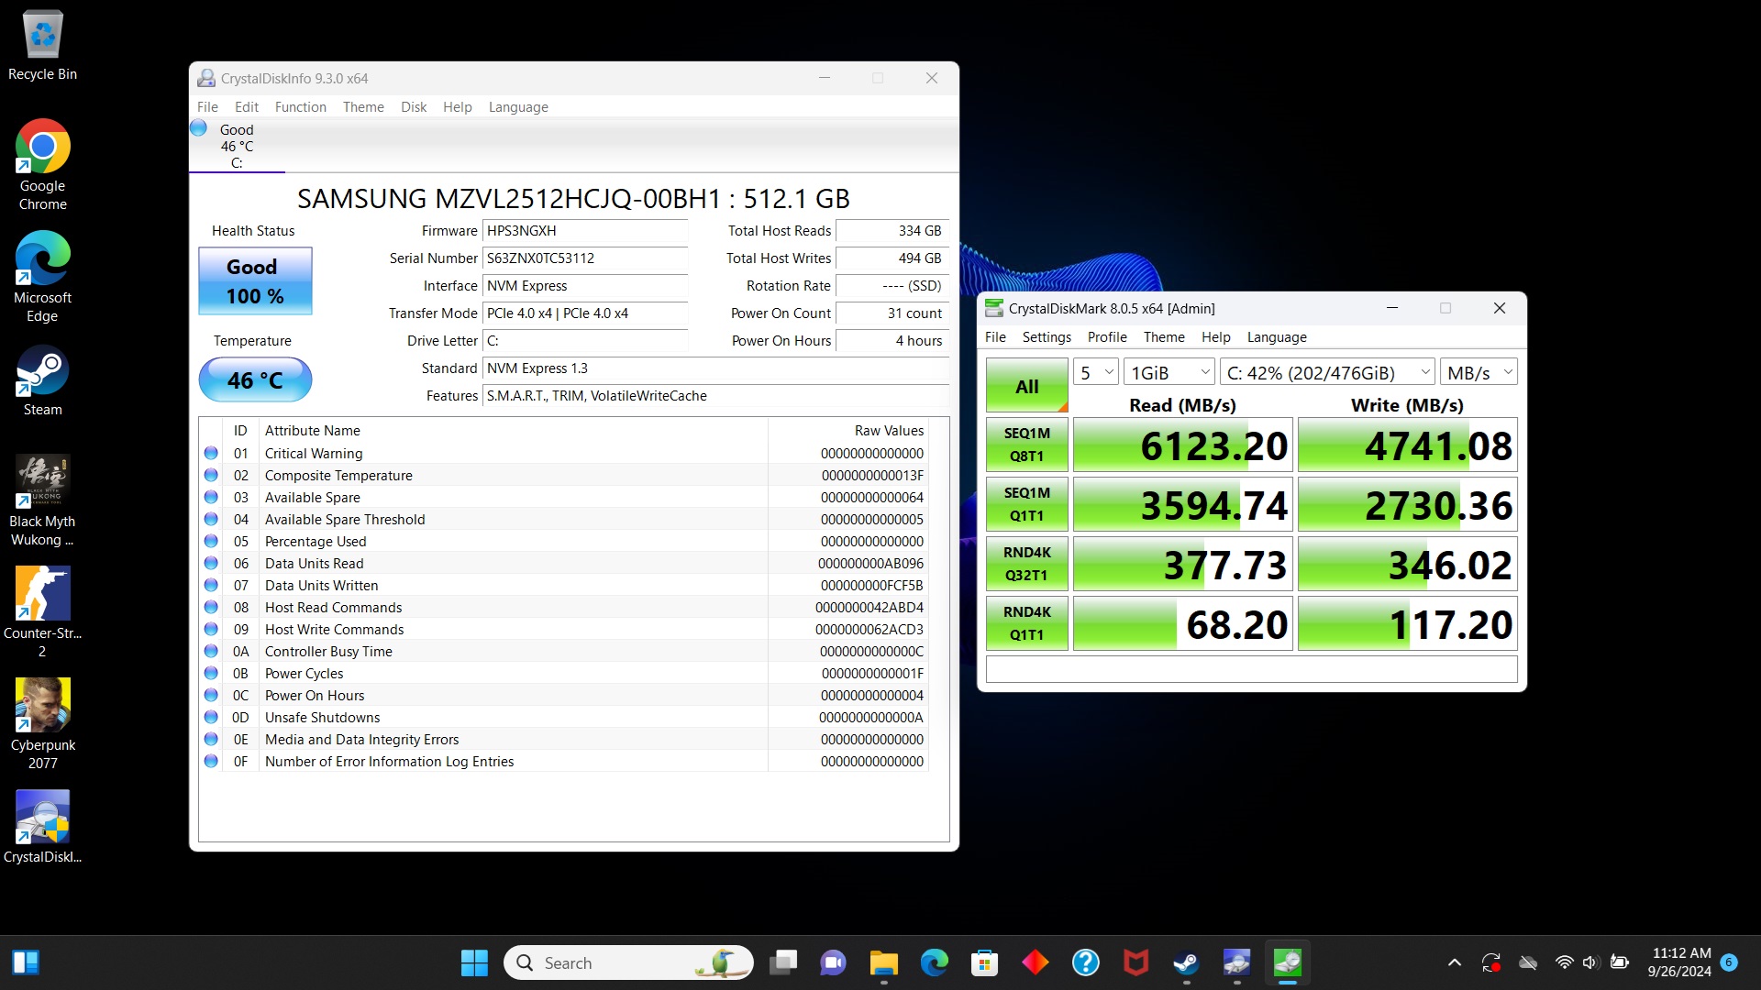Select the Steam desktop shortcut
1761x990 pixels.
(42, 380)
